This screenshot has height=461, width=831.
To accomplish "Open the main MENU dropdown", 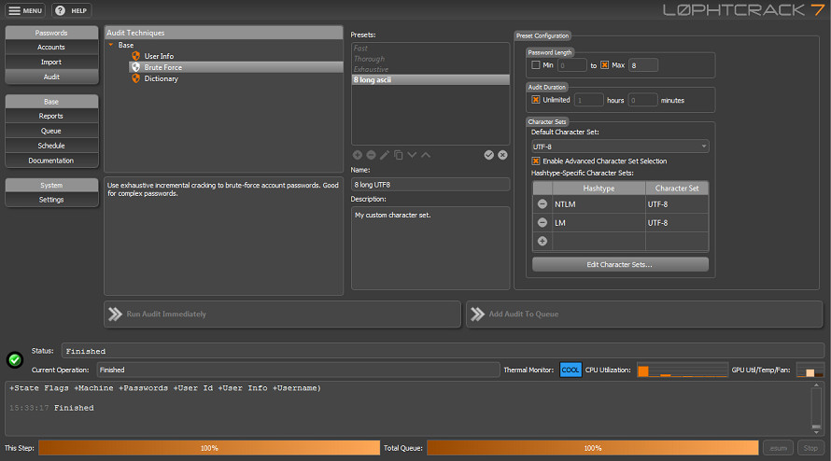I will point(26,10).
